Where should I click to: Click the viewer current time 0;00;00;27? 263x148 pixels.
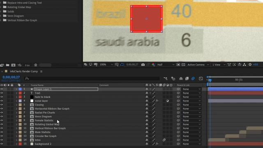132,65
